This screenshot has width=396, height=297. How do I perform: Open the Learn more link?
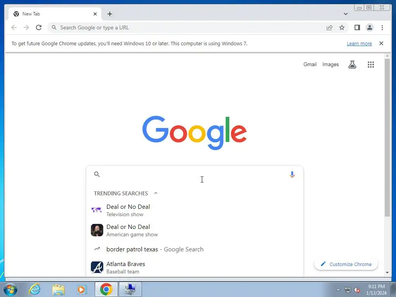click(x=359, y=43)
